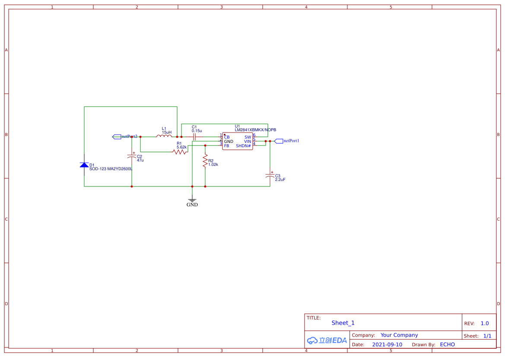This screenshot has width=505, height=357.
Task: Click the 47u capacitor value
Action: 140,160
